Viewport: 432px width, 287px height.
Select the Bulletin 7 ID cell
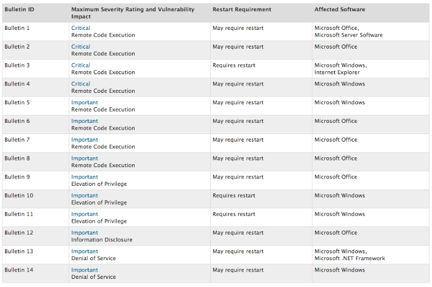click(x=36, y=143)
